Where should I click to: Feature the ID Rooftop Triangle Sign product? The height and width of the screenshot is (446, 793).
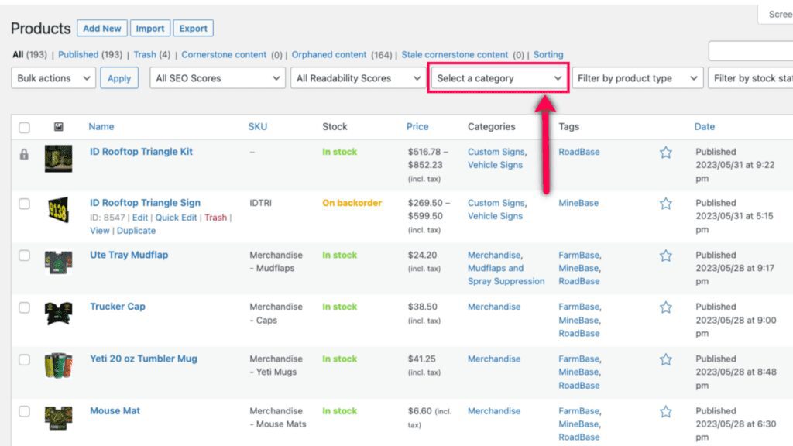click(x=666, y=203)
